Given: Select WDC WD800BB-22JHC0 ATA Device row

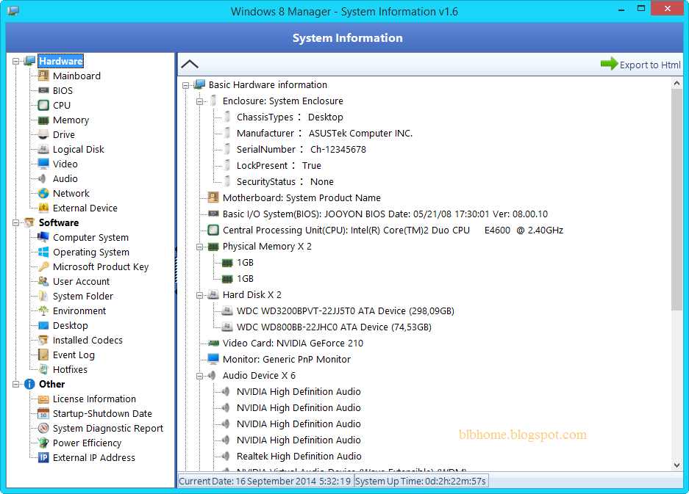Looking at the screenshot, I should click(x=334, y=327).
